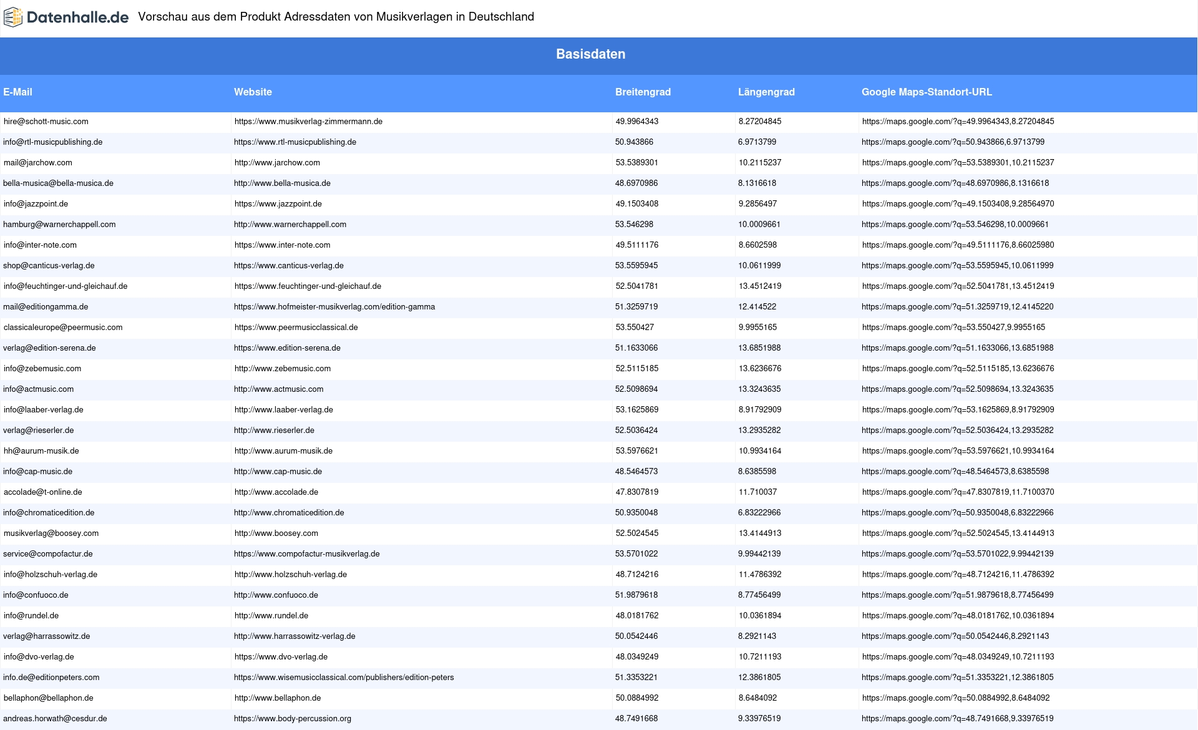This screenshot has width=1198, height=730.
Task: Click the Datenhalle.de logo icon
Action: point(13,17)
